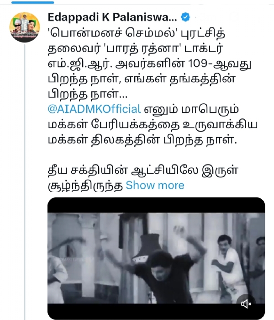Select the active tab with blue underline
The height and width of the screenshot is (320, 274).
tap(32, 2)
